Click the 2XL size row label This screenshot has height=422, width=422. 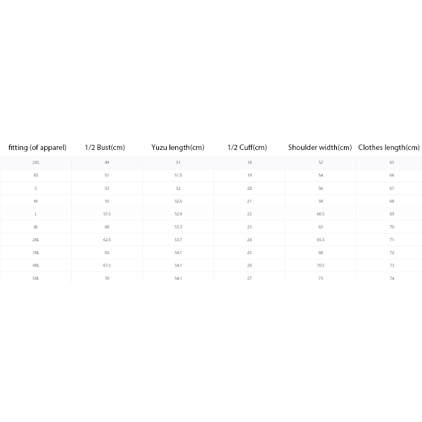pos(36,240)
